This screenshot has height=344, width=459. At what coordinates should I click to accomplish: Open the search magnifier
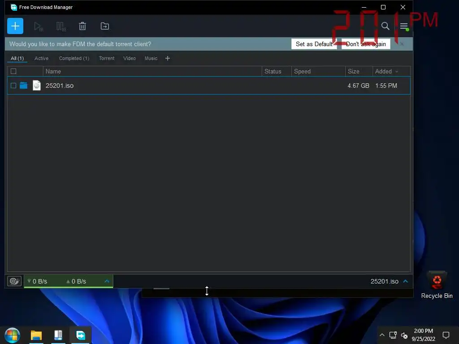pyautogui.click(x=385, y=26)
